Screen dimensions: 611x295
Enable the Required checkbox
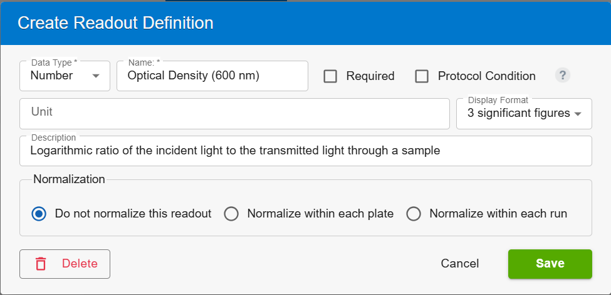click(x=330, y=76)
